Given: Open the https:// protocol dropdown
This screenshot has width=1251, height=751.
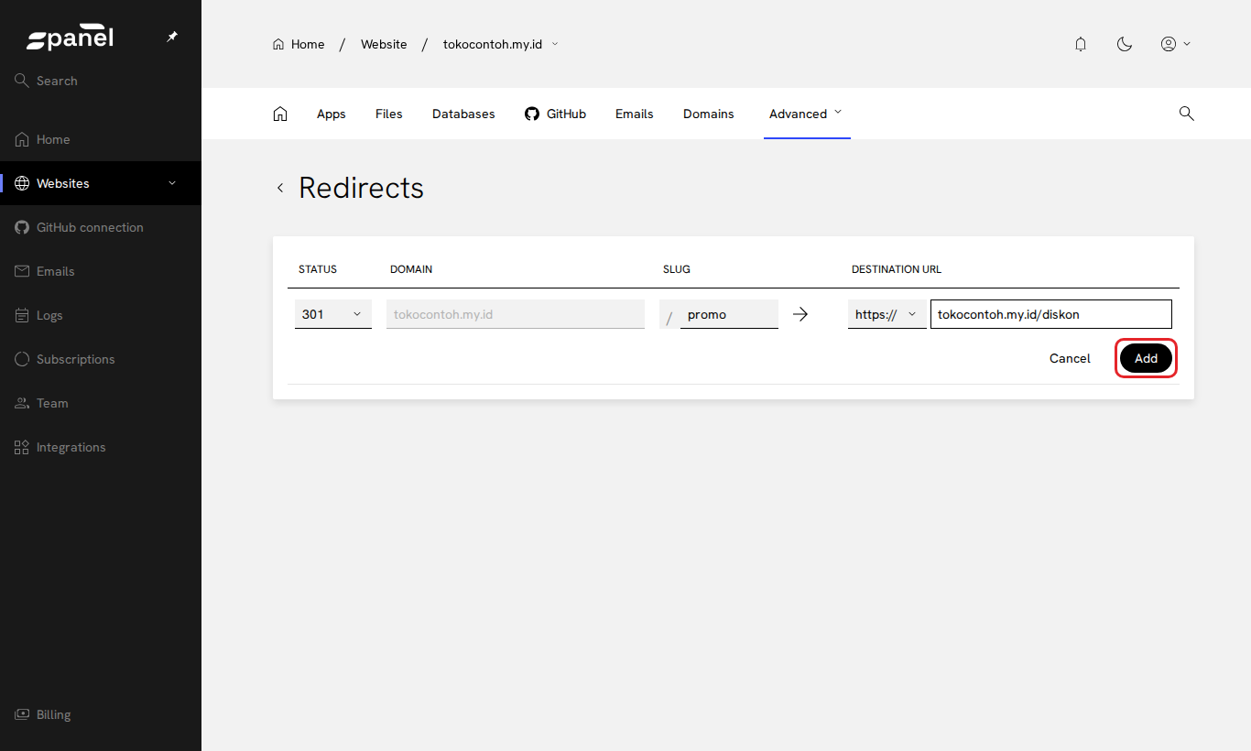Looking at the screenshot, I should click(887, 314).
